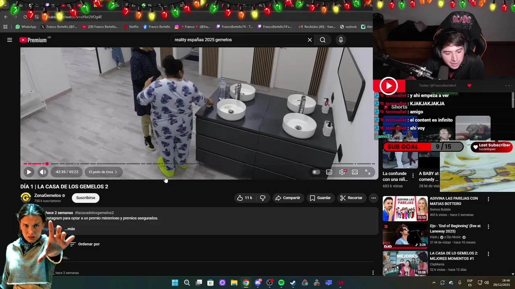
Task: Open Discord from the taskbar
Action: (x=258, y=283)
